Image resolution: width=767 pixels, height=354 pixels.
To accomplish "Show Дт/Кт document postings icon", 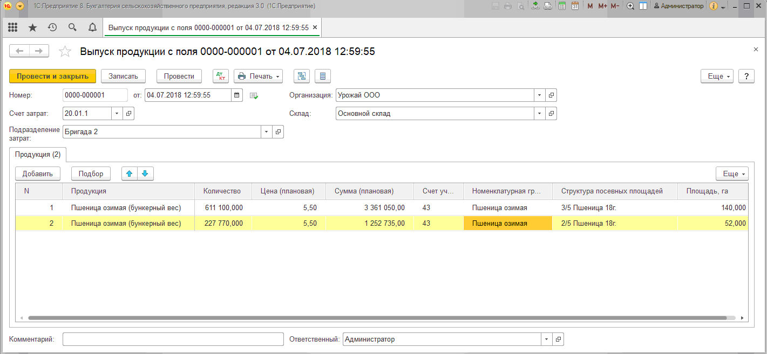I will click(221, 76).
